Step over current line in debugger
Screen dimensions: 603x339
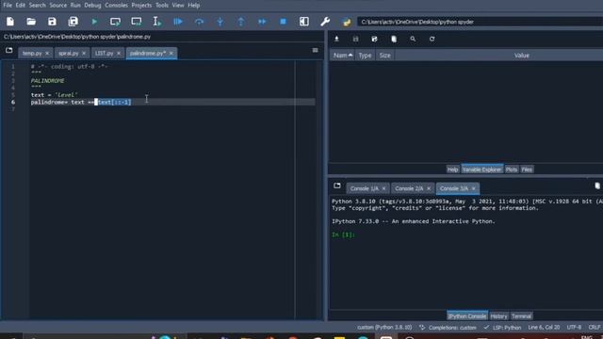[x=199, y=22]
